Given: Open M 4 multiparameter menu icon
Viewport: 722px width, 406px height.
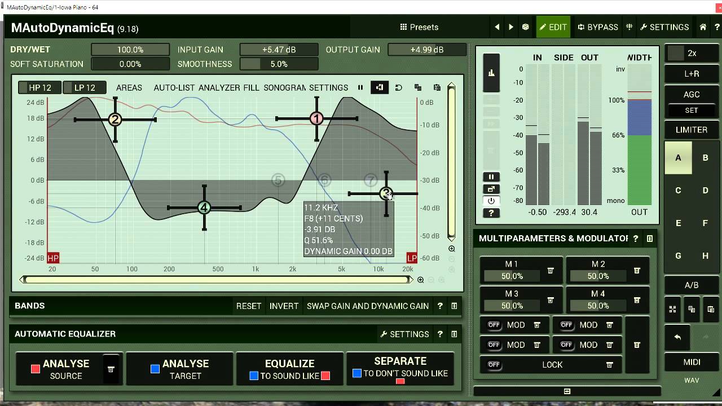Looking at the screenshot, I should tap(637, 300).
